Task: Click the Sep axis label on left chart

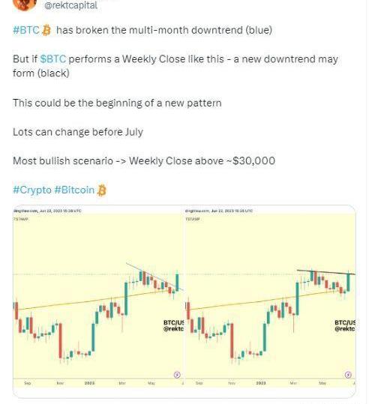Action: coord(28,383)
